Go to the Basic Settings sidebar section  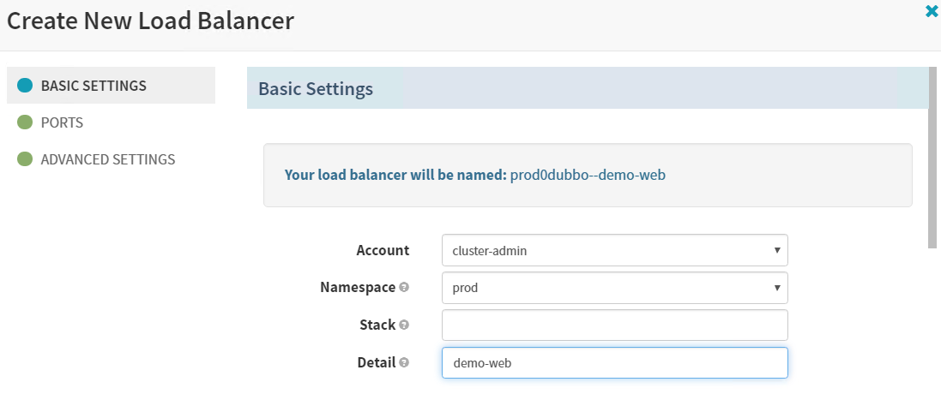click(93, 86)
